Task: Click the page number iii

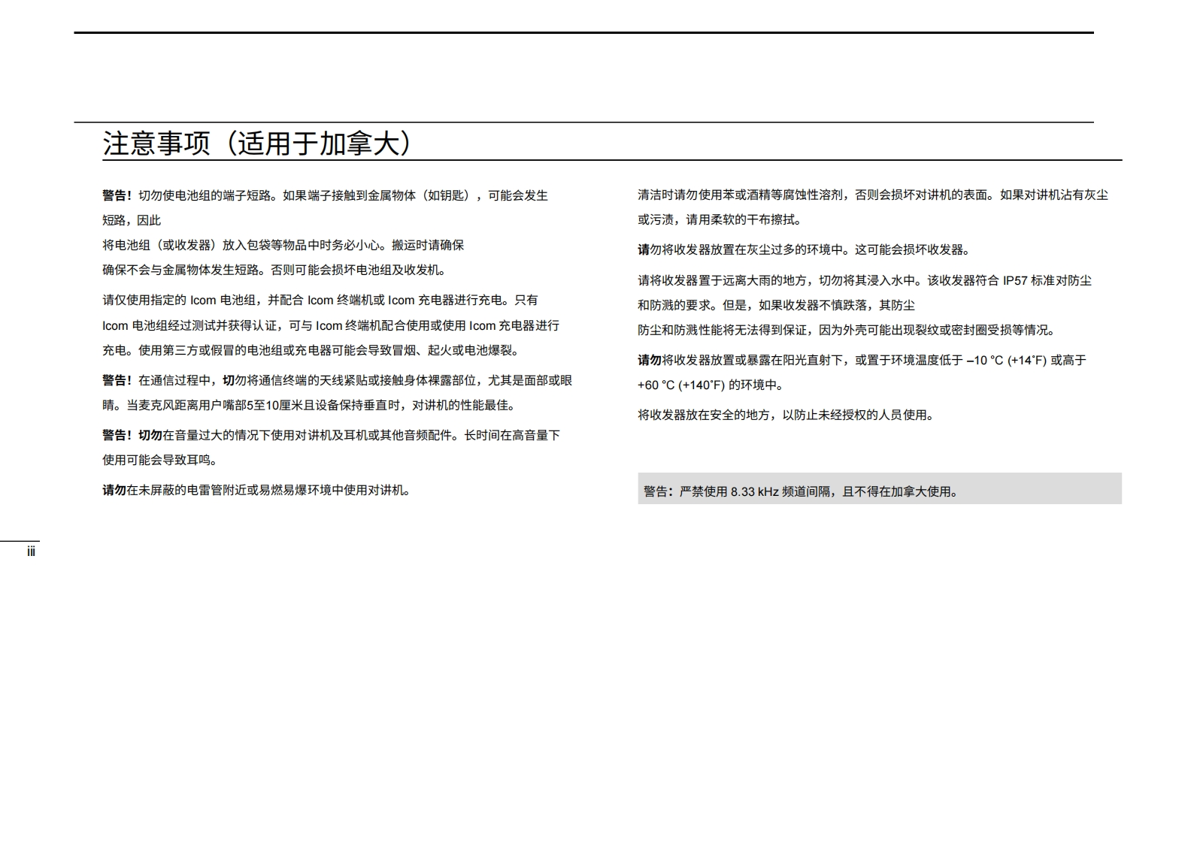Action: [31, 551]
